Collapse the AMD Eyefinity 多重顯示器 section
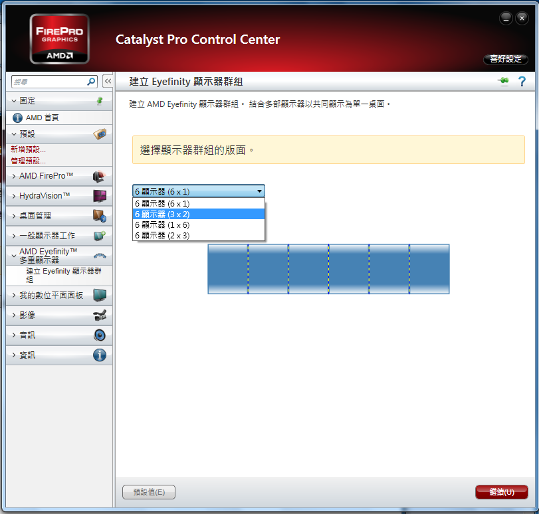Image resolution: width=539 pixels, height=514 pixels. (x=14, y=256)
